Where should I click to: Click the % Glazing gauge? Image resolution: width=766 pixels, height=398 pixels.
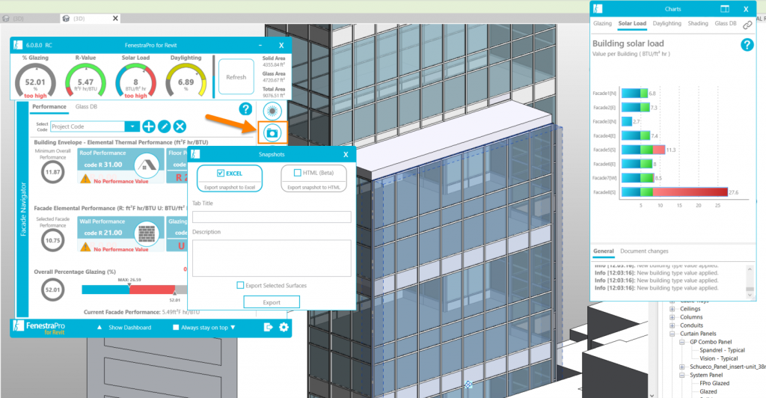pyautogui.click(x=35, y=82)
